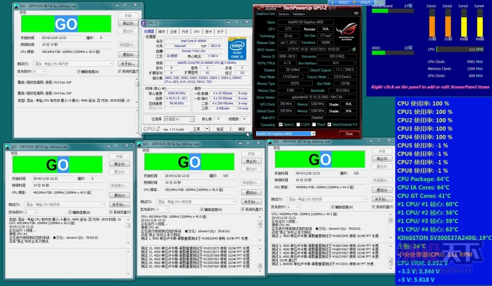The height and width of the screenshot is (286, 492).
Task: Click upload arrow icon in network speed bar
Action: [x=354, y=2]
